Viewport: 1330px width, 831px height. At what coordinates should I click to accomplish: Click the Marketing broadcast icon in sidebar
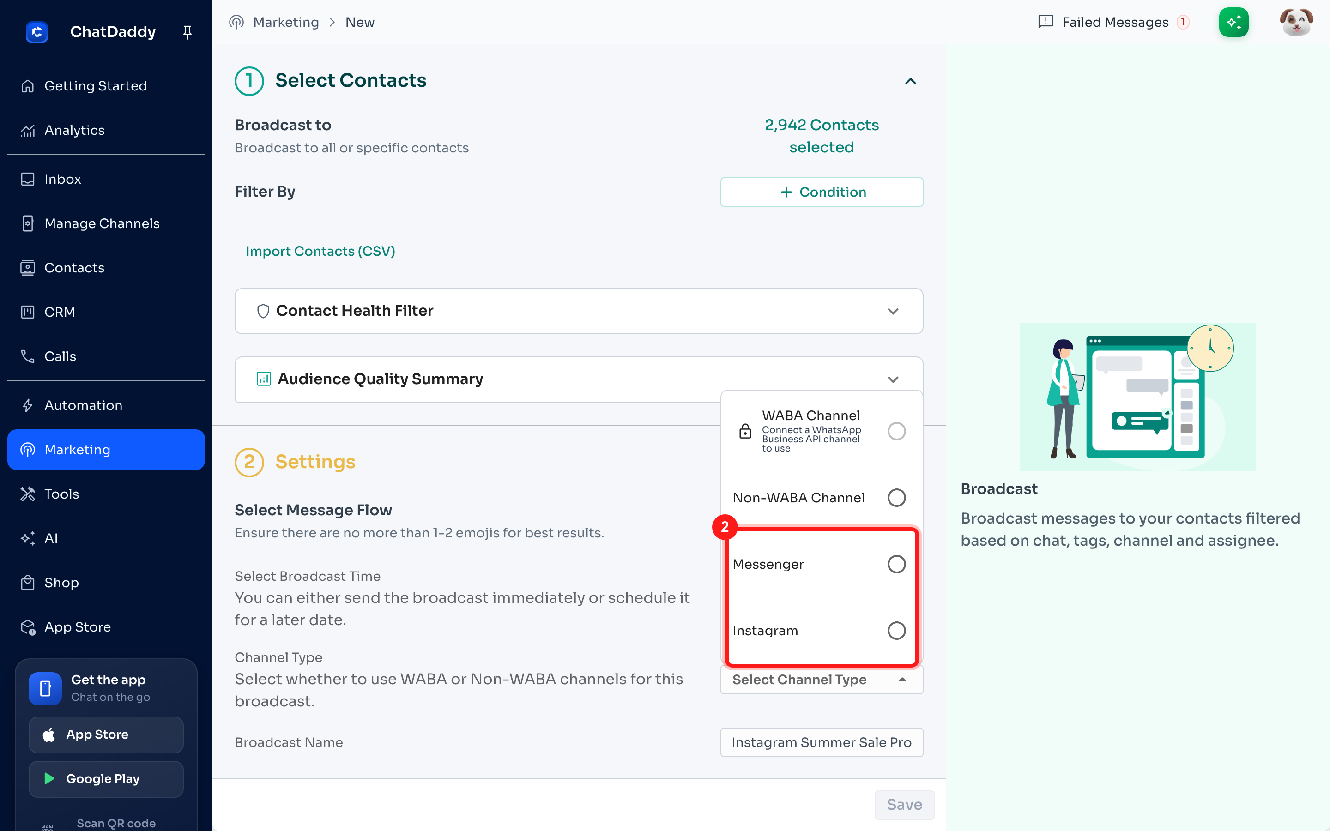click(28, 450)
